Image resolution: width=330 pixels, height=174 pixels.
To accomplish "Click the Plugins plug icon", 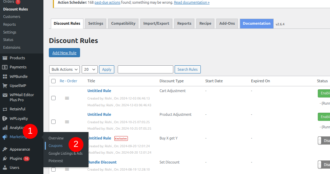I will (x=5, y=158).
